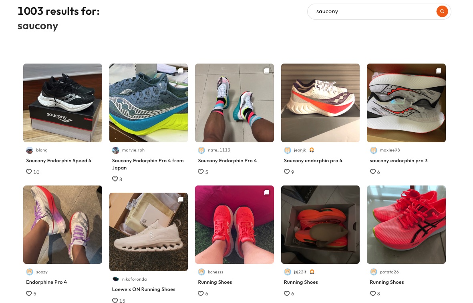Viewport: 473px width, 303px height.
Task: Focus the saucony search input field
Action: (372, 12)
